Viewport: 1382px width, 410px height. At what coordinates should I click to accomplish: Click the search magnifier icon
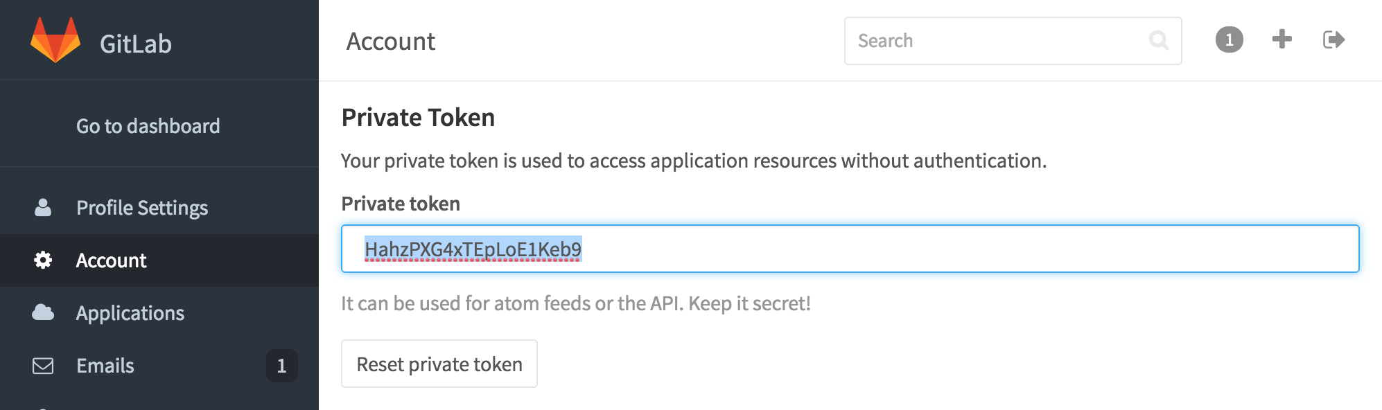click(1159, 40)
